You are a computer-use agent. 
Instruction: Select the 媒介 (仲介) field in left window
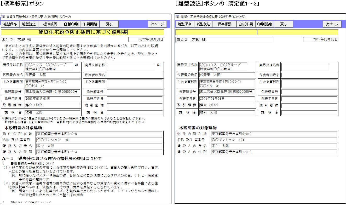tap(53, 106)
